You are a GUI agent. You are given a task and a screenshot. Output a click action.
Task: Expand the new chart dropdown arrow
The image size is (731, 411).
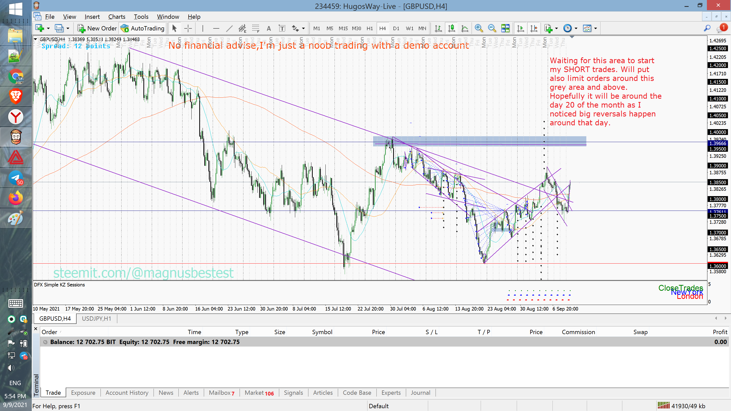[x=48, y=28]
